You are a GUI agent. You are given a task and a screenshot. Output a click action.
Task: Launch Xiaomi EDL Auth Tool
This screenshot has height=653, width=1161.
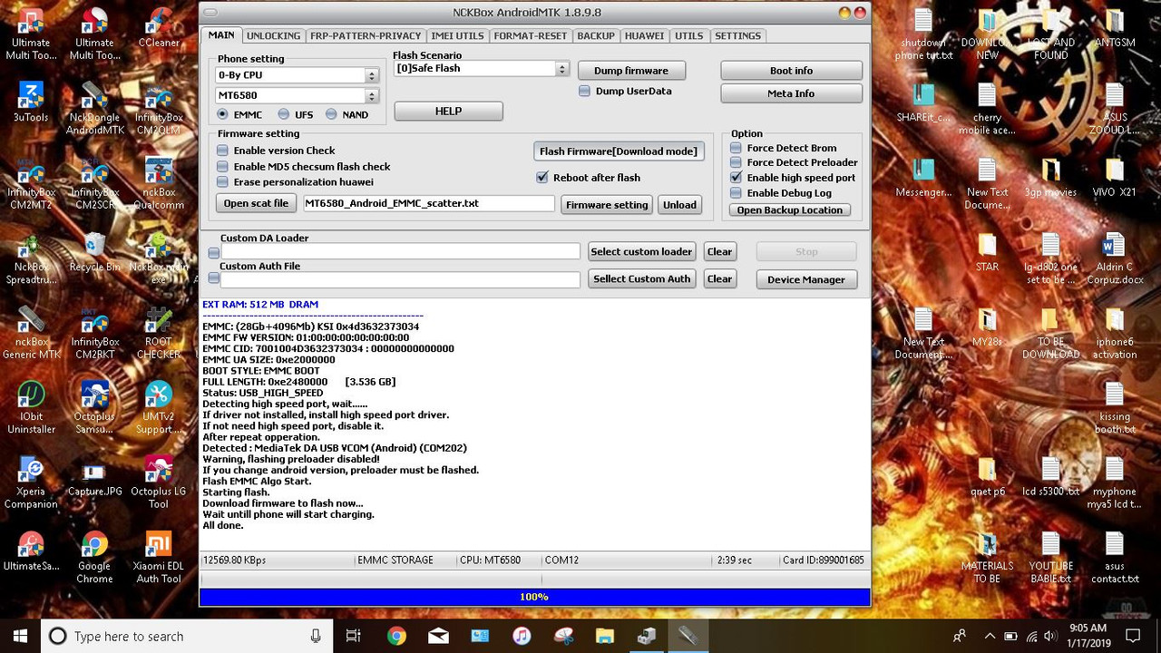(159, 557)
